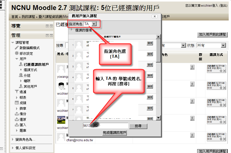The height and width of the screenshot is (153, 231).
Task: Open 成績 using its grid icon
Action: [17, 103]
